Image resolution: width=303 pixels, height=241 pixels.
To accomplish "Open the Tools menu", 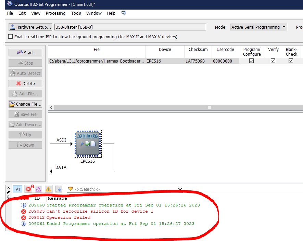I will (x=76, y=13).
